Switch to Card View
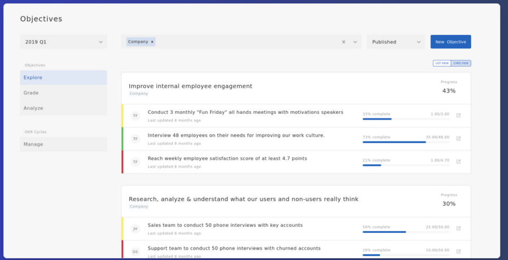The image size is (508, 260). point(461,63)
